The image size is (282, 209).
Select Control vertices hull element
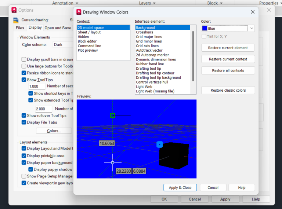click(x=163, y=82)
